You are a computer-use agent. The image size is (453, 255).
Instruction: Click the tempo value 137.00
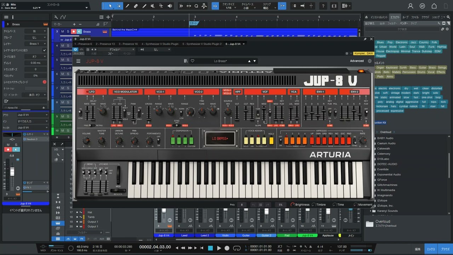[x=342, y=246]
